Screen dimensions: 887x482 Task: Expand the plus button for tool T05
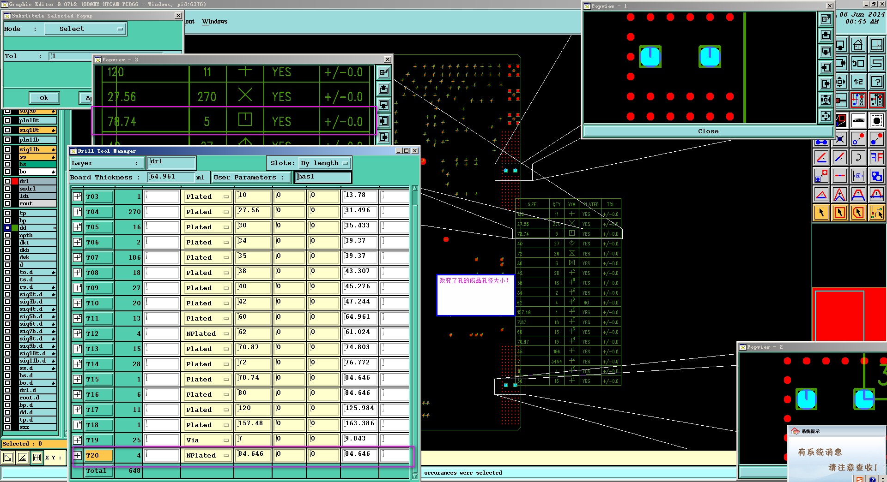click(x=78, y=227)
